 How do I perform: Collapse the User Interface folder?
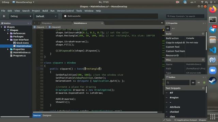[x=8, y=40]
